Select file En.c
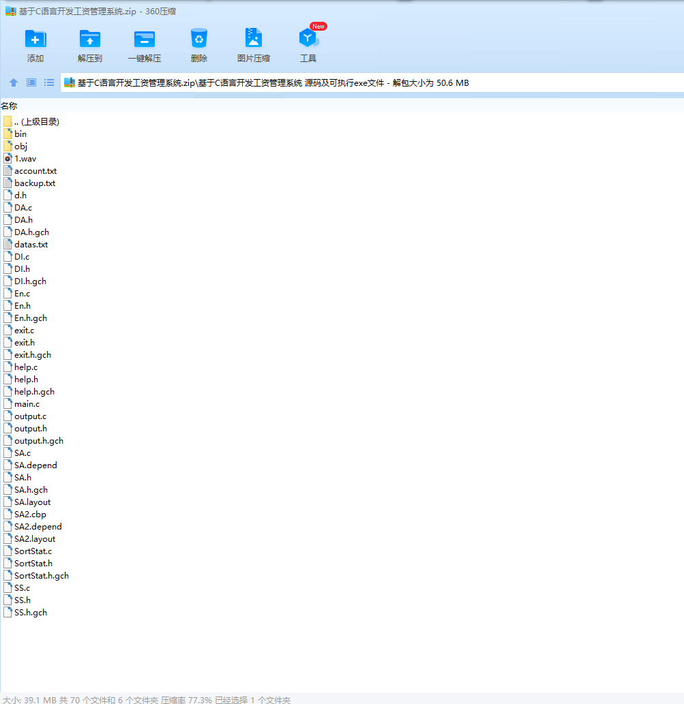The image size is (684, 704). coord(16,293)
